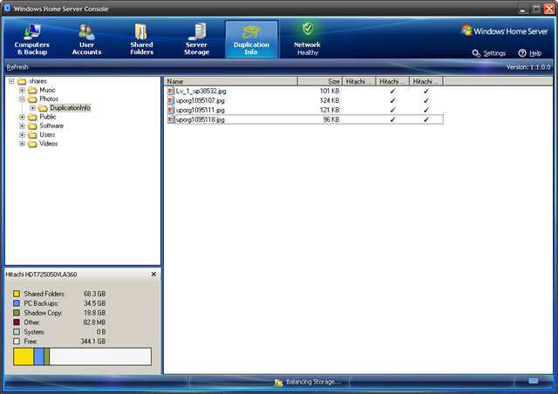Click the DuplicationInfo tree label

point(70,108)
